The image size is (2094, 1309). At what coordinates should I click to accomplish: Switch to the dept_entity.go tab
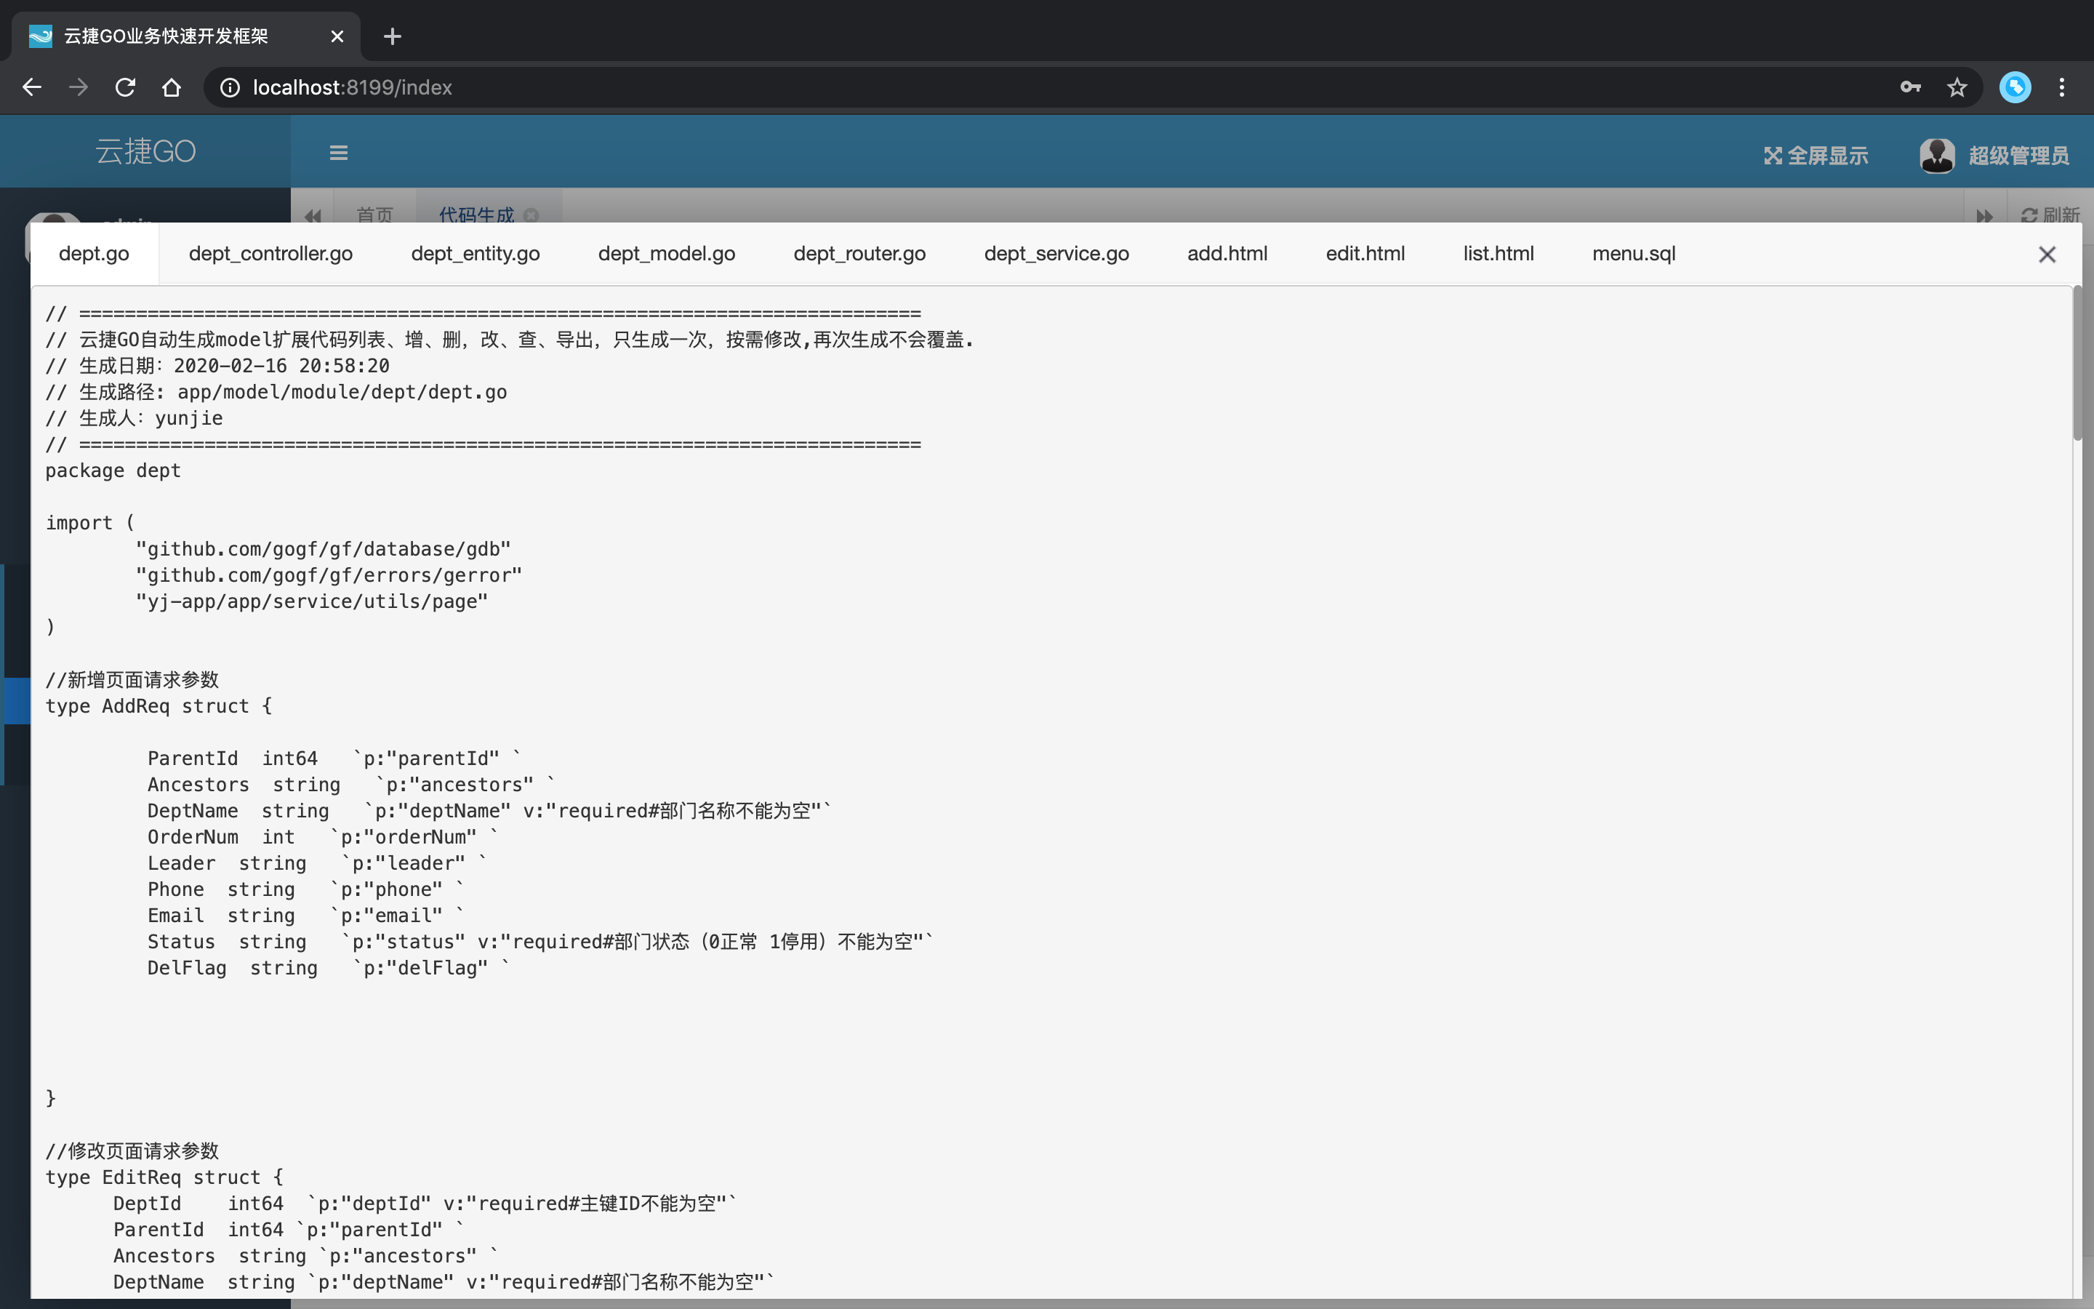pyautogui.click(x=475, y=254)
